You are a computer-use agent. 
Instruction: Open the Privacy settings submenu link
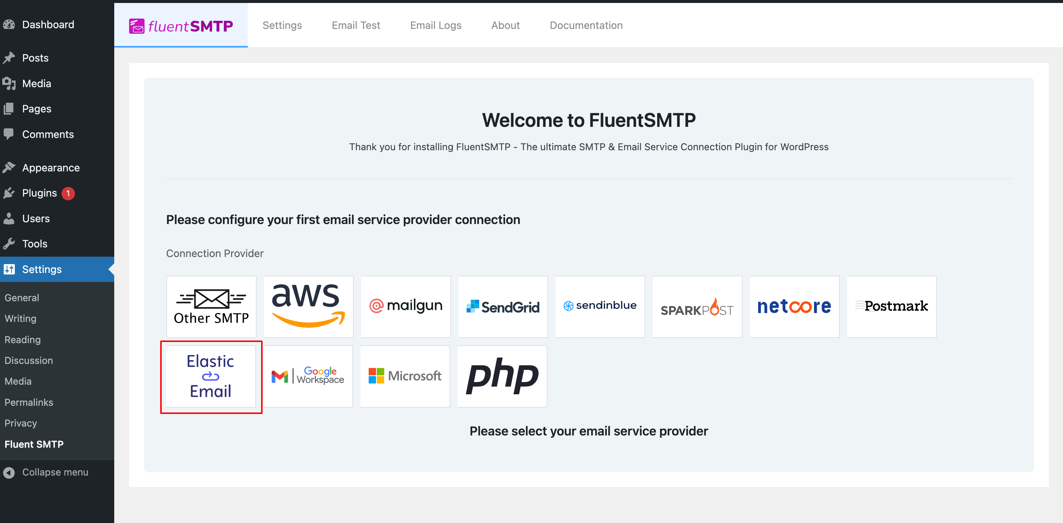tap(21, 423)
